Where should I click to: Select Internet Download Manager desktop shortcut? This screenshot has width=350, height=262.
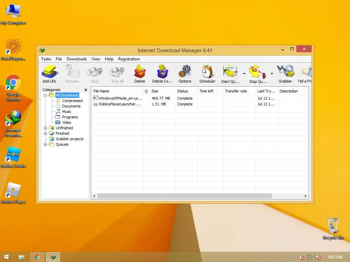point(13,124)
